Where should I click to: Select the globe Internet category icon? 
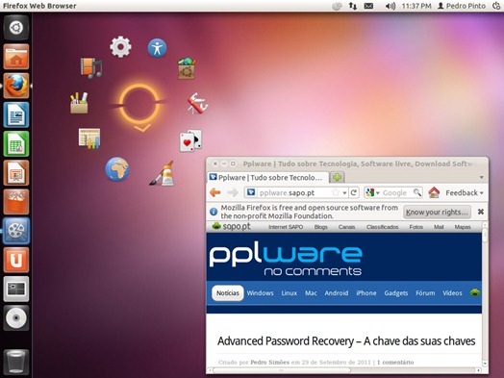point(117,169)
